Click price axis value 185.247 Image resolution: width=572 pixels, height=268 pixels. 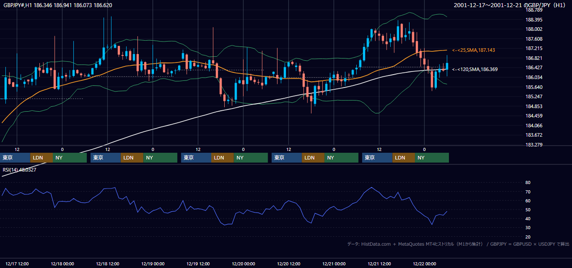tap(534, 96)
